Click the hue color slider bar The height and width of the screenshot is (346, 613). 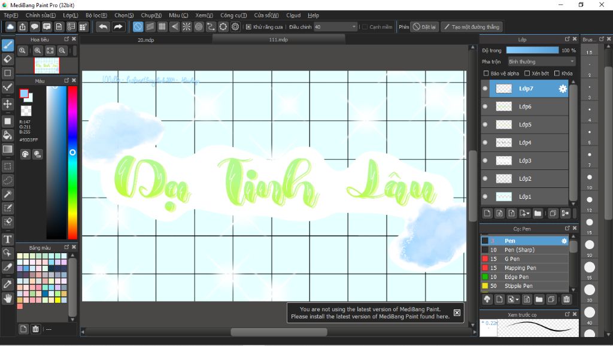pyautogui.click(x=72, y=162)
